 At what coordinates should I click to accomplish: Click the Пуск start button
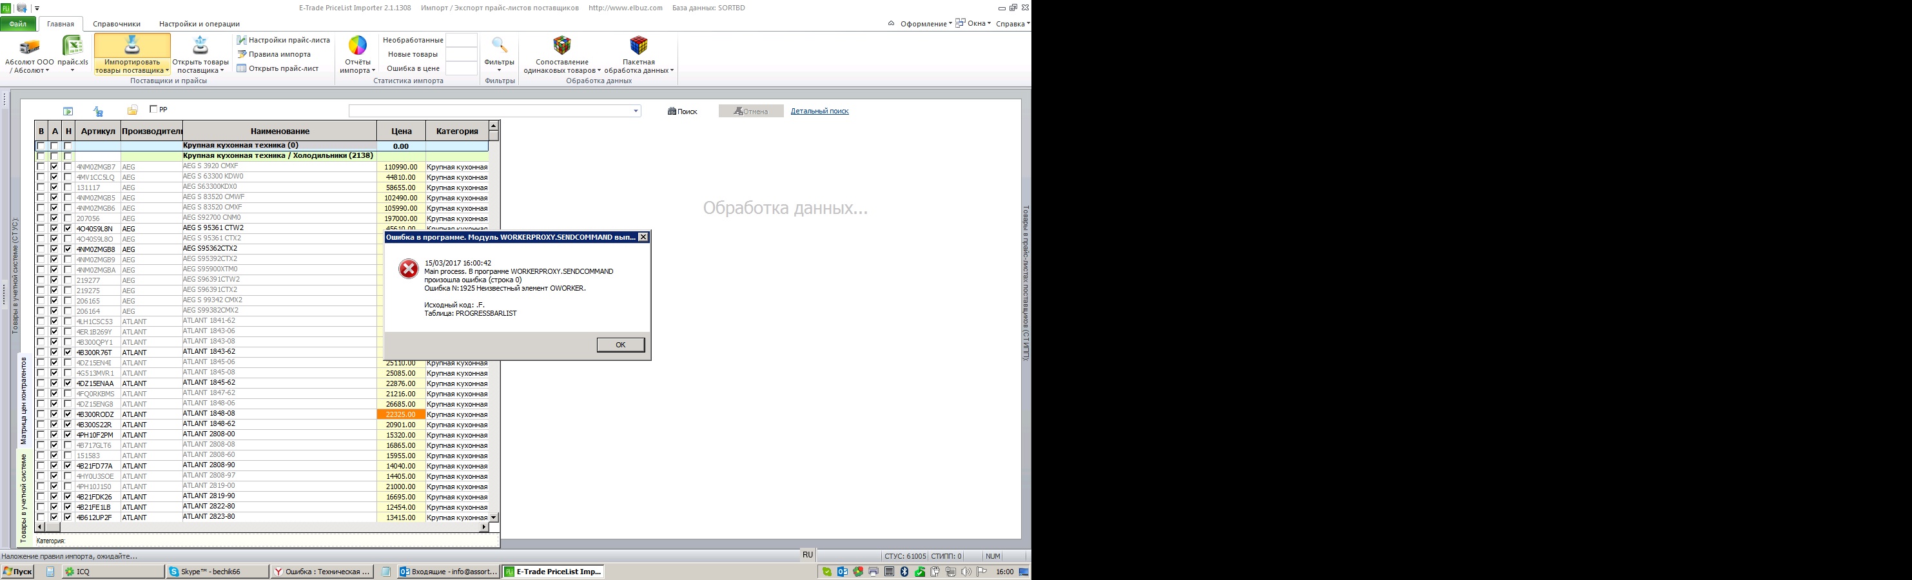18,572
